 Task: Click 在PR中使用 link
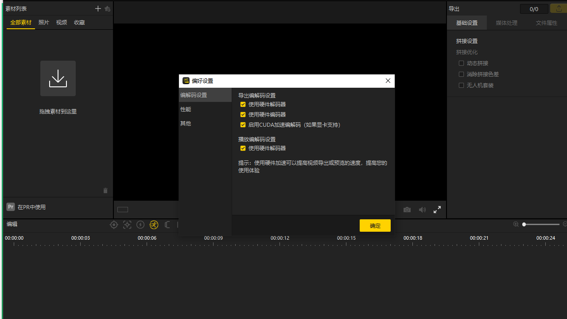tap(31, 207)
